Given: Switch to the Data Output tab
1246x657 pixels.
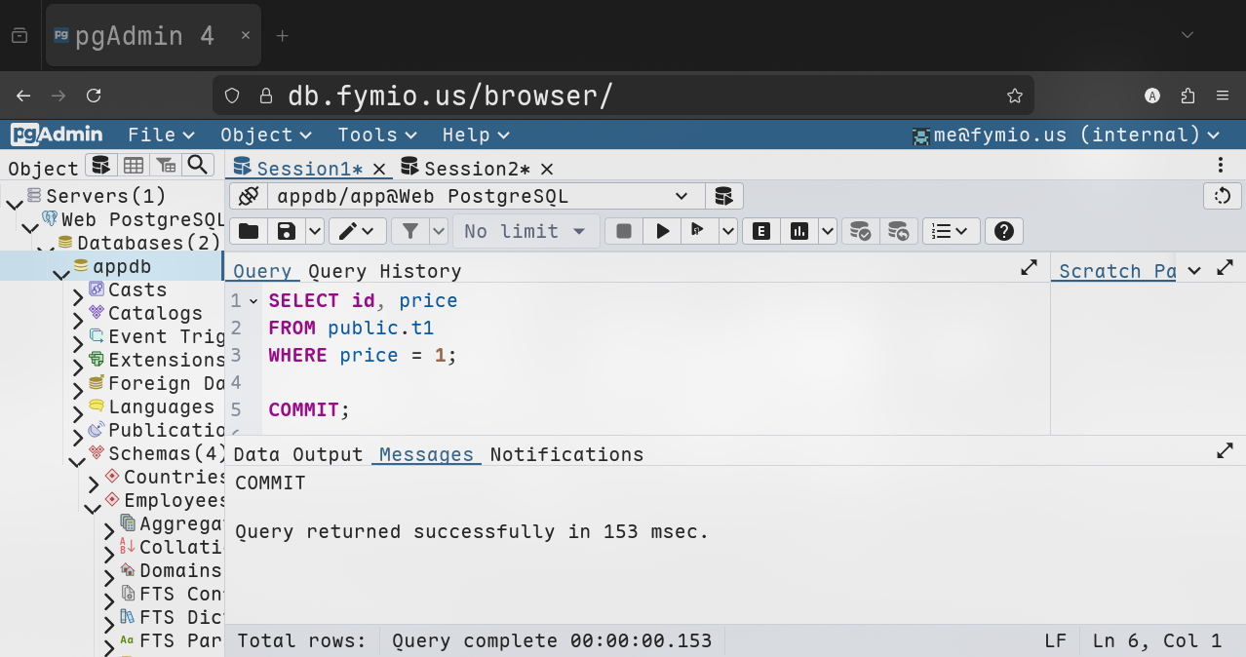Looking at the screenshot, I should (x=297, y=454).
